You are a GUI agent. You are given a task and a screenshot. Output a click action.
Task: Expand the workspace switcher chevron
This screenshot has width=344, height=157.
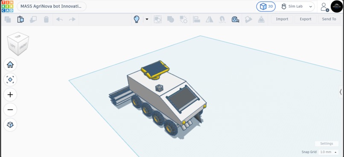tap(310, 6)
